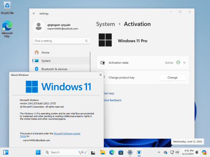Open the Give feedback link
Screen dimensions: 210x157
pos(113,100)
